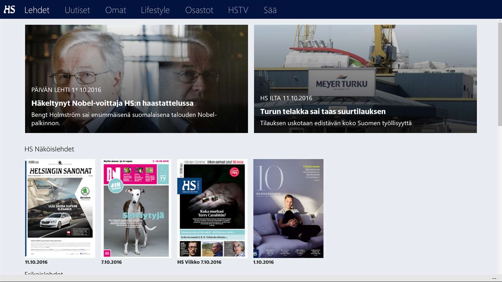502x282 pixels.
Task: Click the HS Näköislehdet section heading
Action: [49, 149]
